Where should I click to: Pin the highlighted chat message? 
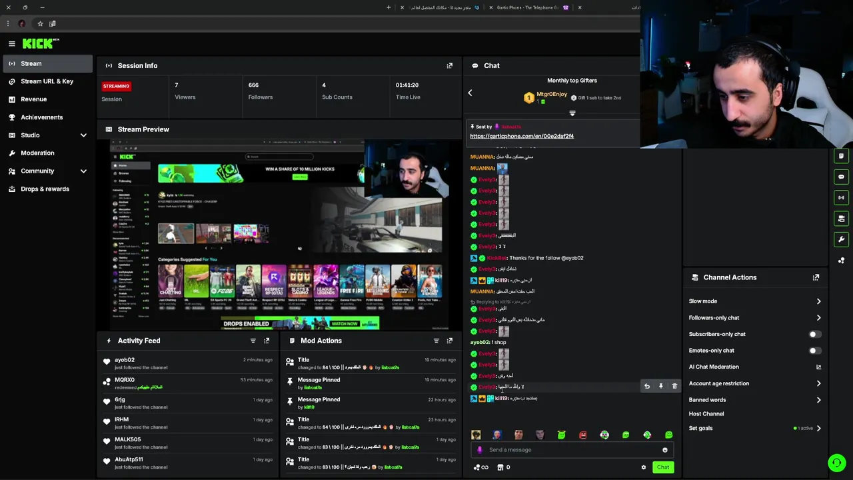pyautogui.click(x=660, y=386)
